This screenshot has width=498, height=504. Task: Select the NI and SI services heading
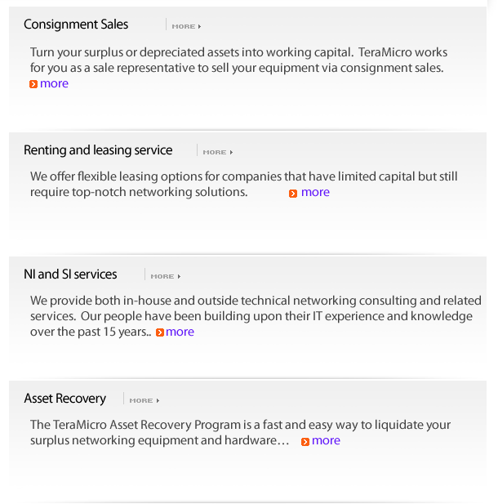point(70,274)
